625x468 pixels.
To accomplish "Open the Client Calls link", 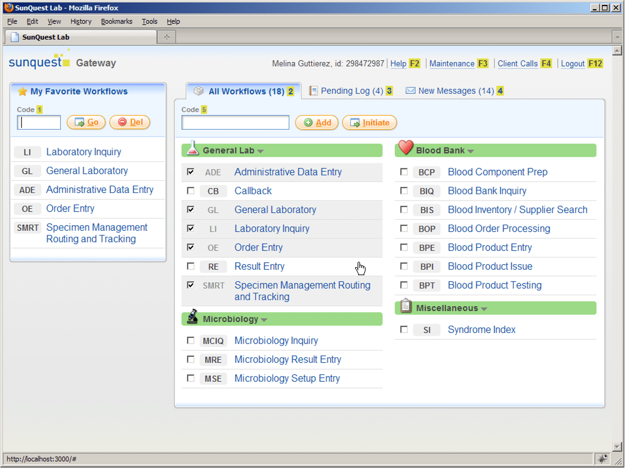I will [x=518, y=64].
